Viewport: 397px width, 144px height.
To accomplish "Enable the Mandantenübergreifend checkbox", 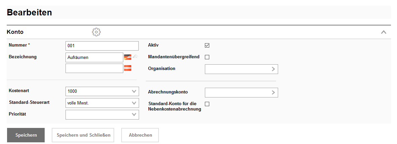I will [x=207, y=57].
